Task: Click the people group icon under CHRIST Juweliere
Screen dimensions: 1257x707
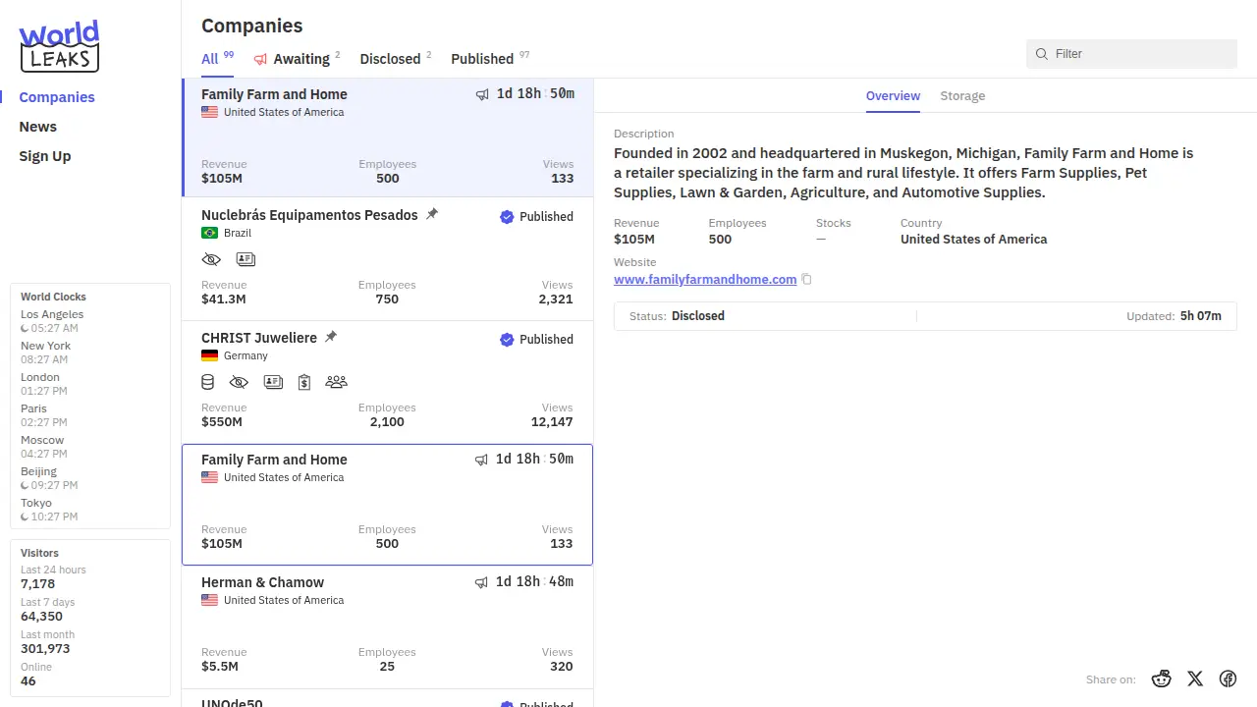Action: [x=336, y=382]
